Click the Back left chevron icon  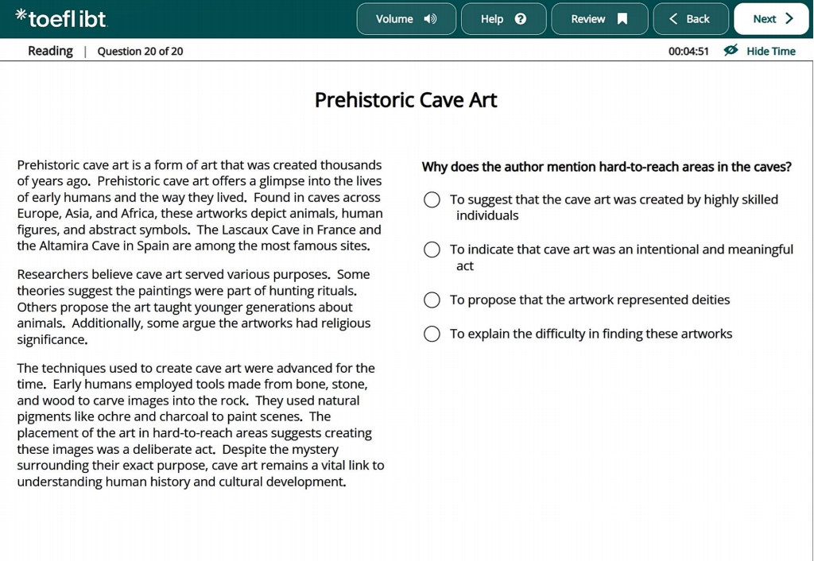tap(673, 19)
